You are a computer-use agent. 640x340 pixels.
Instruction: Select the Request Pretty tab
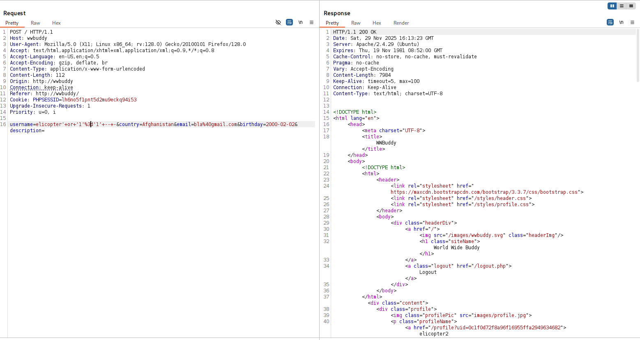click(x=12, y=23)
